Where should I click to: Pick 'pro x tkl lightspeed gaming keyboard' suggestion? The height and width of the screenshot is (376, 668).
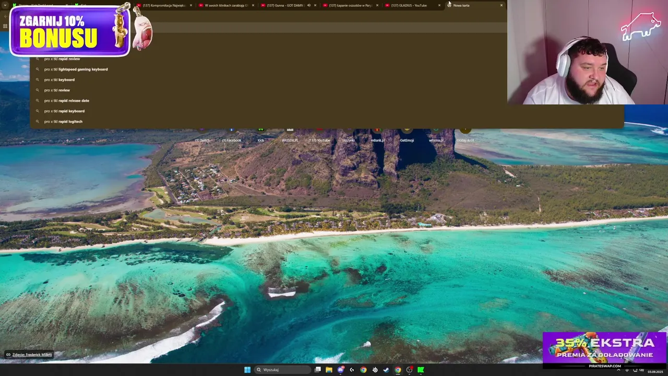tap(327, 69)
